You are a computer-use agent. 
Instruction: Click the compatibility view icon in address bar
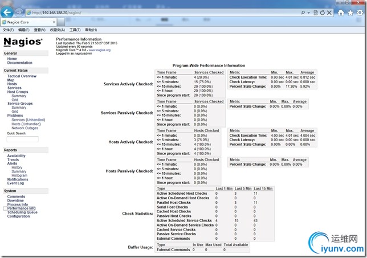[316, 13]
